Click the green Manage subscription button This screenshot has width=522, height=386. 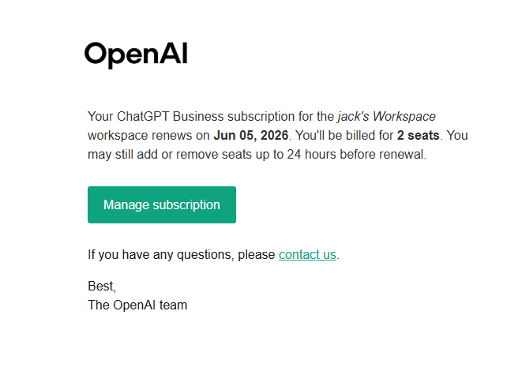click(x=162, y=204)
